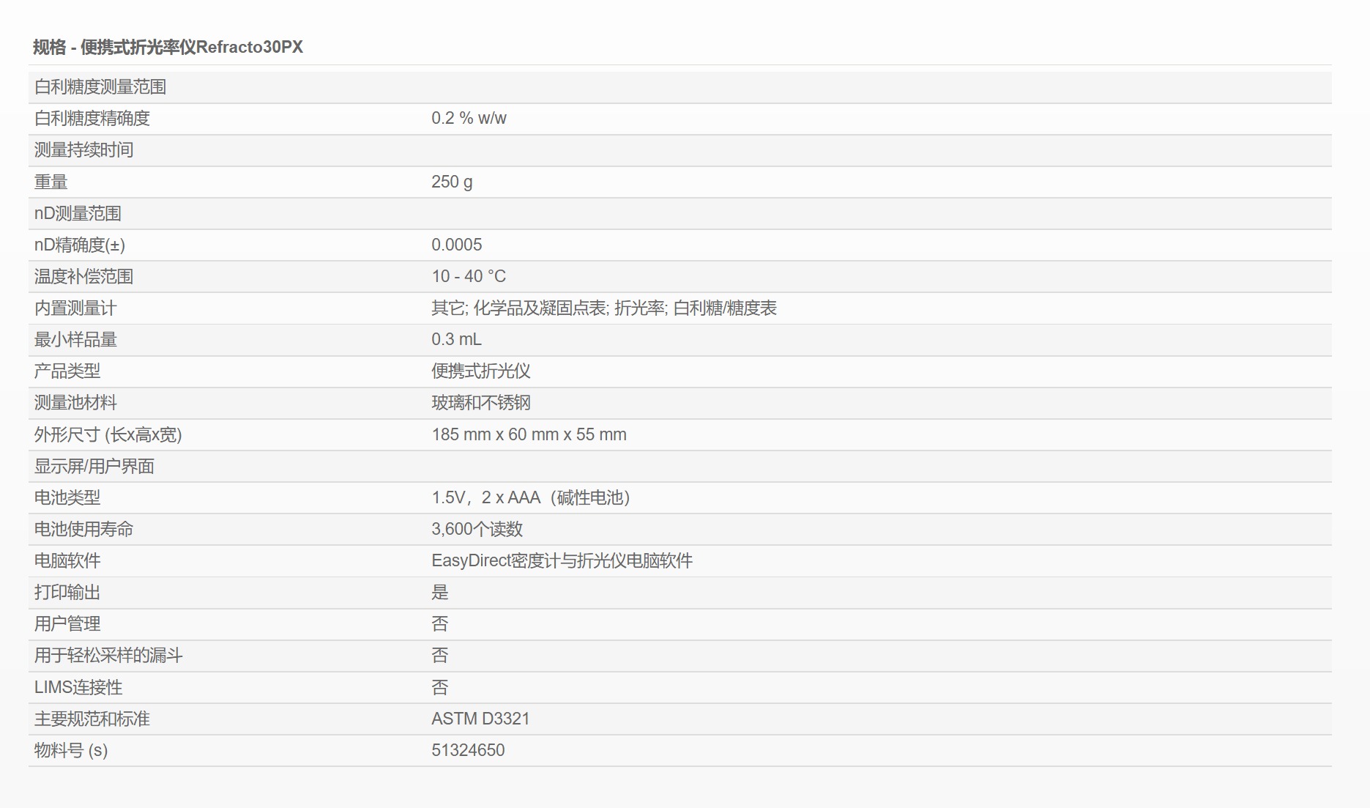Screen dimensions: 1370x808
Task: Select the 0.0005 nD accuracy value
Action: point(456,245)
